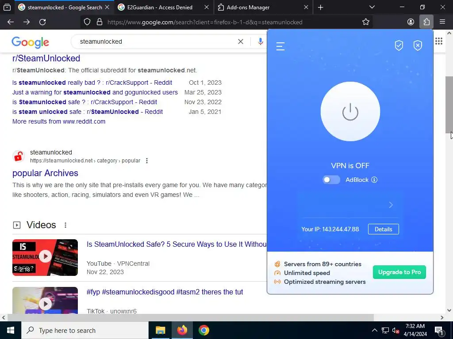Show AdBlock info icon
Image resolution: width=453 pixels, height=339 pixels.
point(374,180)
